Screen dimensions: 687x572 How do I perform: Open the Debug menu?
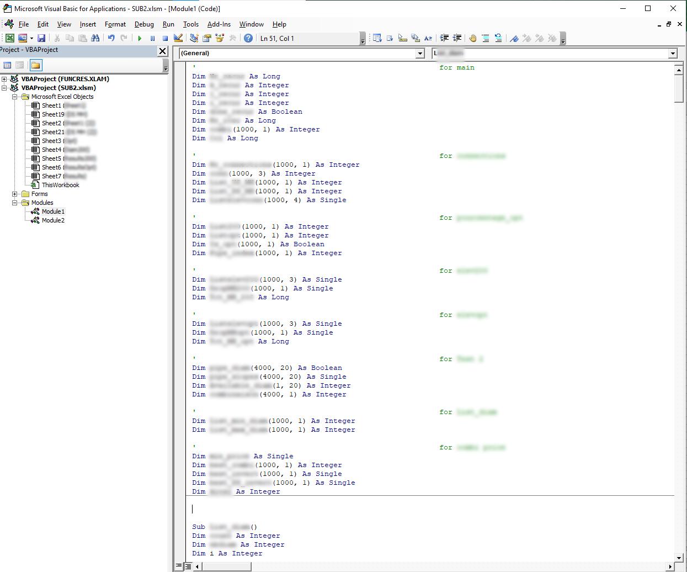[144, 24]
